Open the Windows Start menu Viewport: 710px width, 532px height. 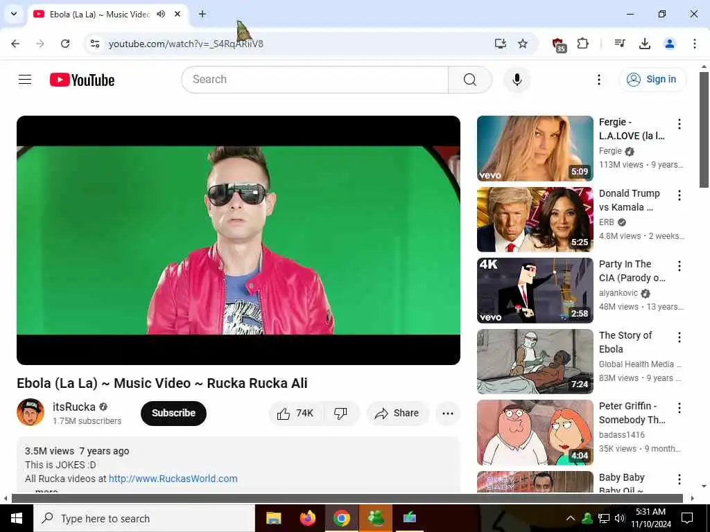[x=17, y=518]
